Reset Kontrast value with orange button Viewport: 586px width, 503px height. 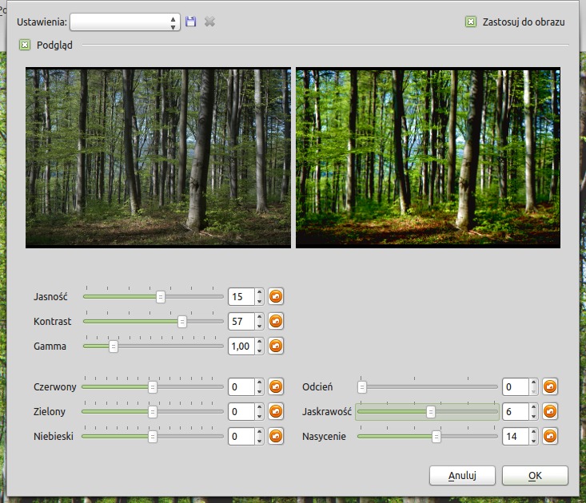tap(276, 321)
